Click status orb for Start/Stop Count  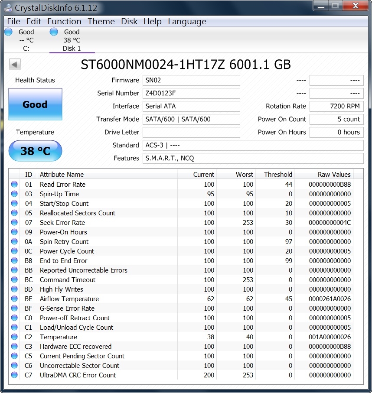click(x=14, y=203)
